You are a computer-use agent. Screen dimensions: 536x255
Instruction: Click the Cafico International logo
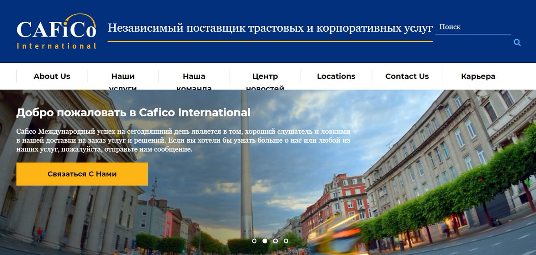point(56,32)
